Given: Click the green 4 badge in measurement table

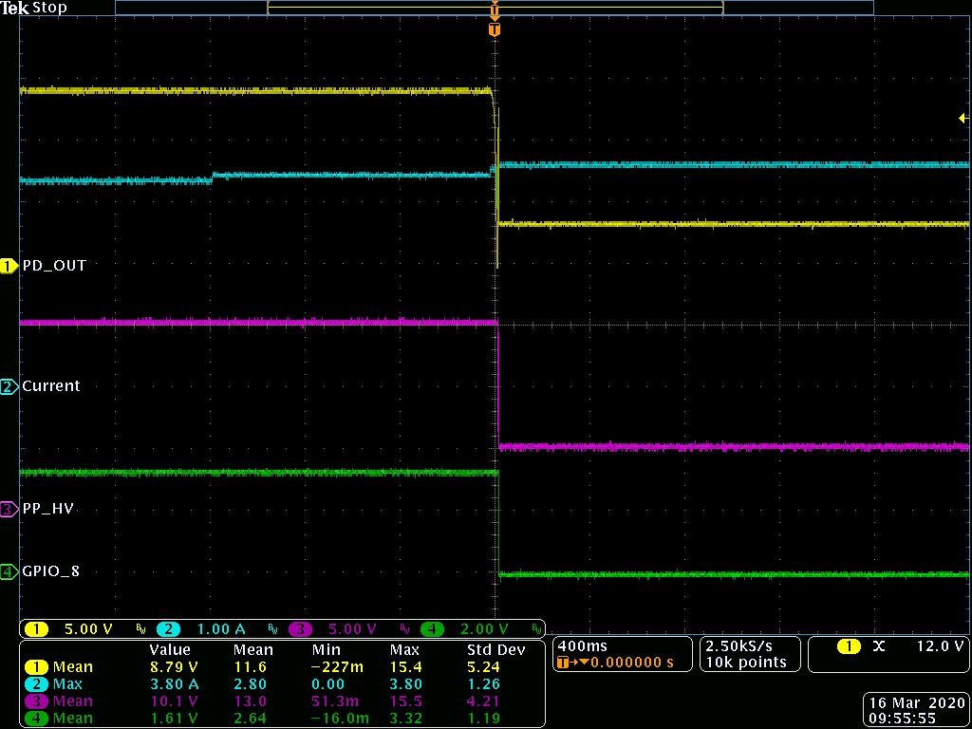Looking at the screenshot, I should 38,719.
